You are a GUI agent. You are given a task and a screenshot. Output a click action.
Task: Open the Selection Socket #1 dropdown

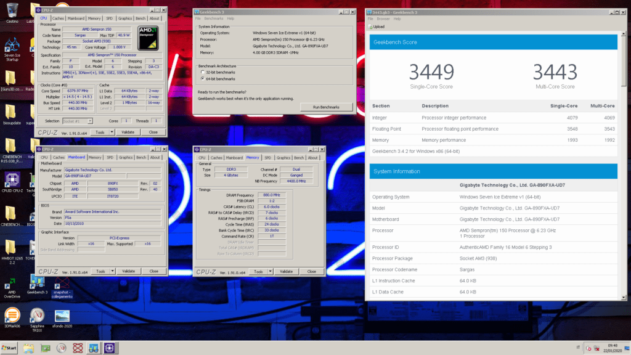[x=78, y=121]
